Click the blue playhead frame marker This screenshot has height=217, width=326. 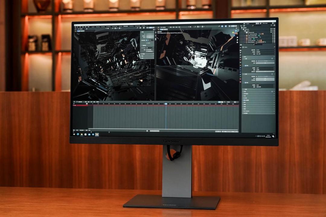point(166,104)
